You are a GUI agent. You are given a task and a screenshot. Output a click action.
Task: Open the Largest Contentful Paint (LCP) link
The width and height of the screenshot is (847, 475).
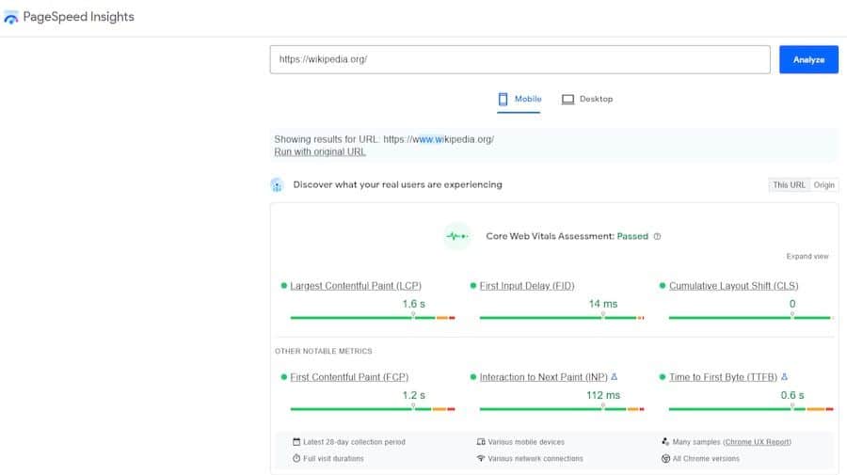[356, 286]
